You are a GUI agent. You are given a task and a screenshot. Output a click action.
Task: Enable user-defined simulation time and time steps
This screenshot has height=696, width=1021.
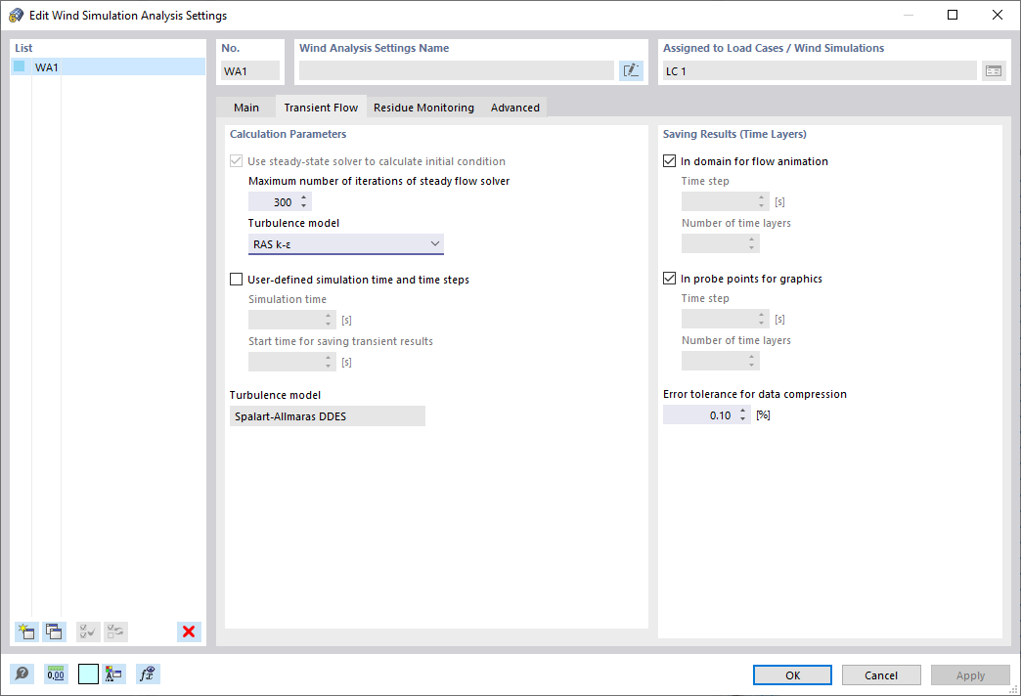click(236, 279)
